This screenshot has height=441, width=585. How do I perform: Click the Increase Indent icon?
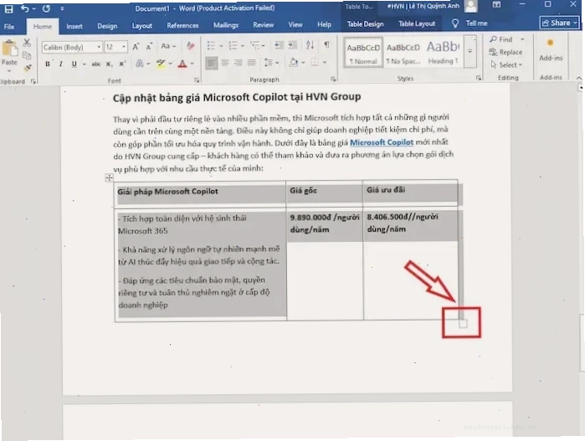(x=293, y=45)
